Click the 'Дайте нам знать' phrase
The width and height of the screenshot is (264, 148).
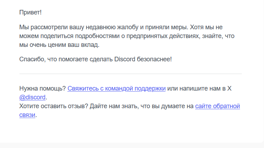pyautogui.click(x=113, y=106)
